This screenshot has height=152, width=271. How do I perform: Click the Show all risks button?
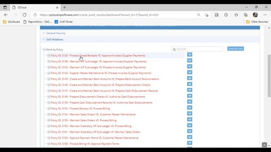tap(235, 49)
